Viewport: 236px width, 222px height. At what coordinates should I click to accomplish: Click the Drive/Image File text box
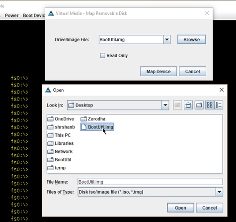[131, 39]
